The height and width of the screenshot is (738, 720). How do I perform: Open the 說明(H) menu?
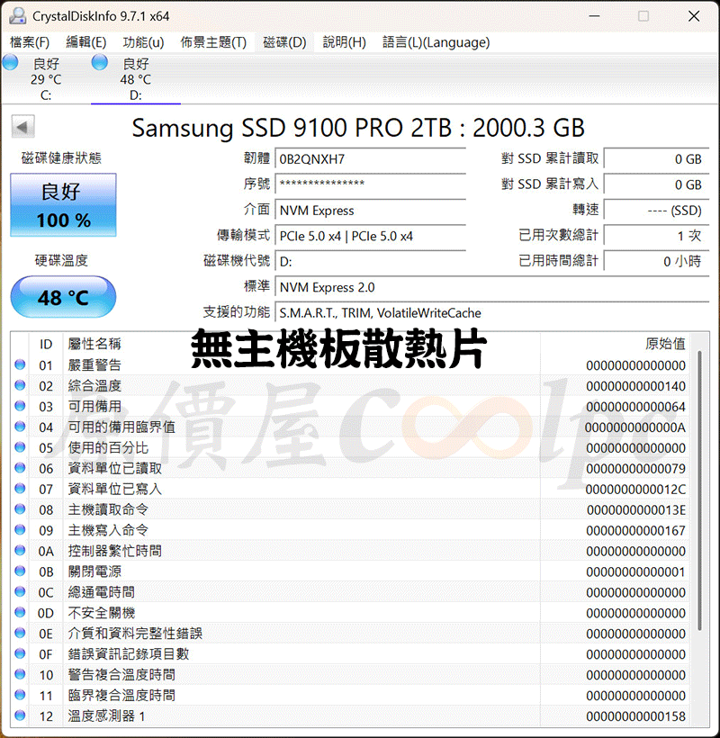(345, 42)
